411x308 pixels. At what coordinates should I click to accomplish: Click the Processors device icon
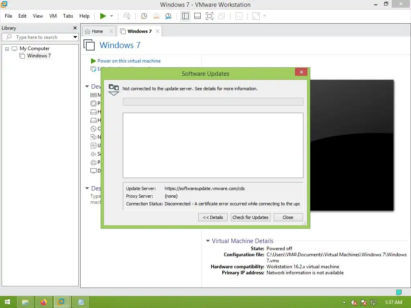[93, 103]
